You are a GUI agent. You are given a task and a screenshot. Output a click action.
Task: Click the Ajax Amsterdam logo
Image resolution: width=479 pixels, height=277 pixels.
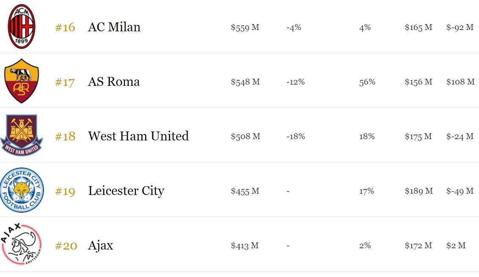coord(22,244)
